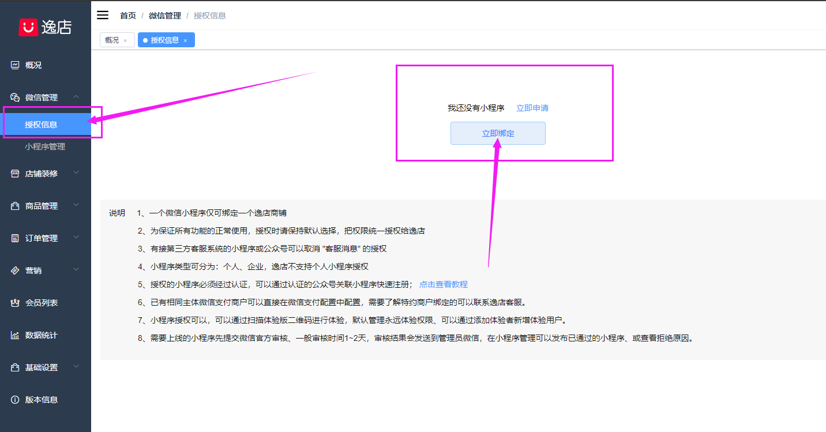Click the 基础设置 menu label
Screen dimensions: 826x432
[x=42, y=367]
